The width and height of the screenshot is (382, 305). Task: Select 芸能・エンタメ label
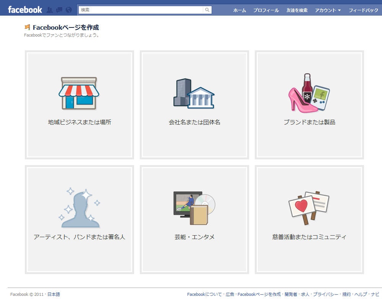click(194, 237)
